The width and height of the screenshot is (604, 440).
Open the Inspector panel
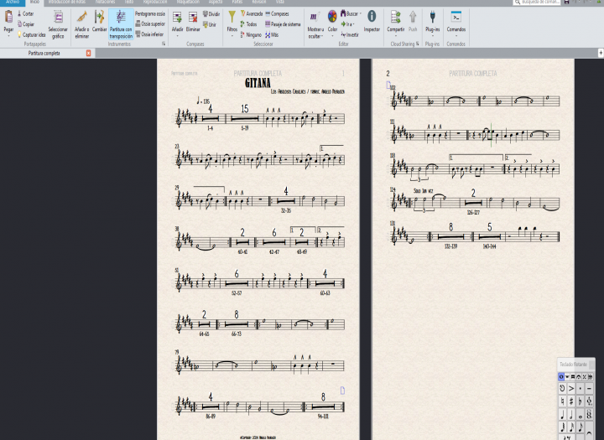click(x=372, y=20)
